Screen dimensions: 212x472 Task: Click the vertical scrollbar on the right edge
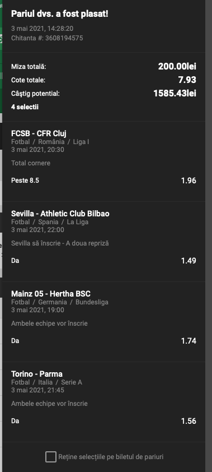[209, 236]
